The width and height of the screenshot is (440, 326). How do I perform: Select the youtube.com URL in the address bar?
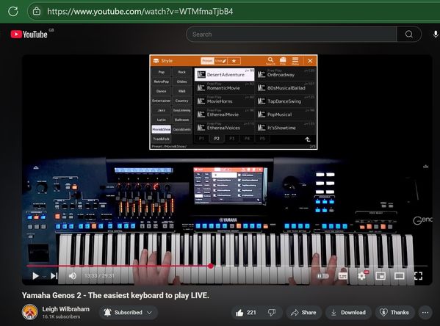[x=140, y=12]
